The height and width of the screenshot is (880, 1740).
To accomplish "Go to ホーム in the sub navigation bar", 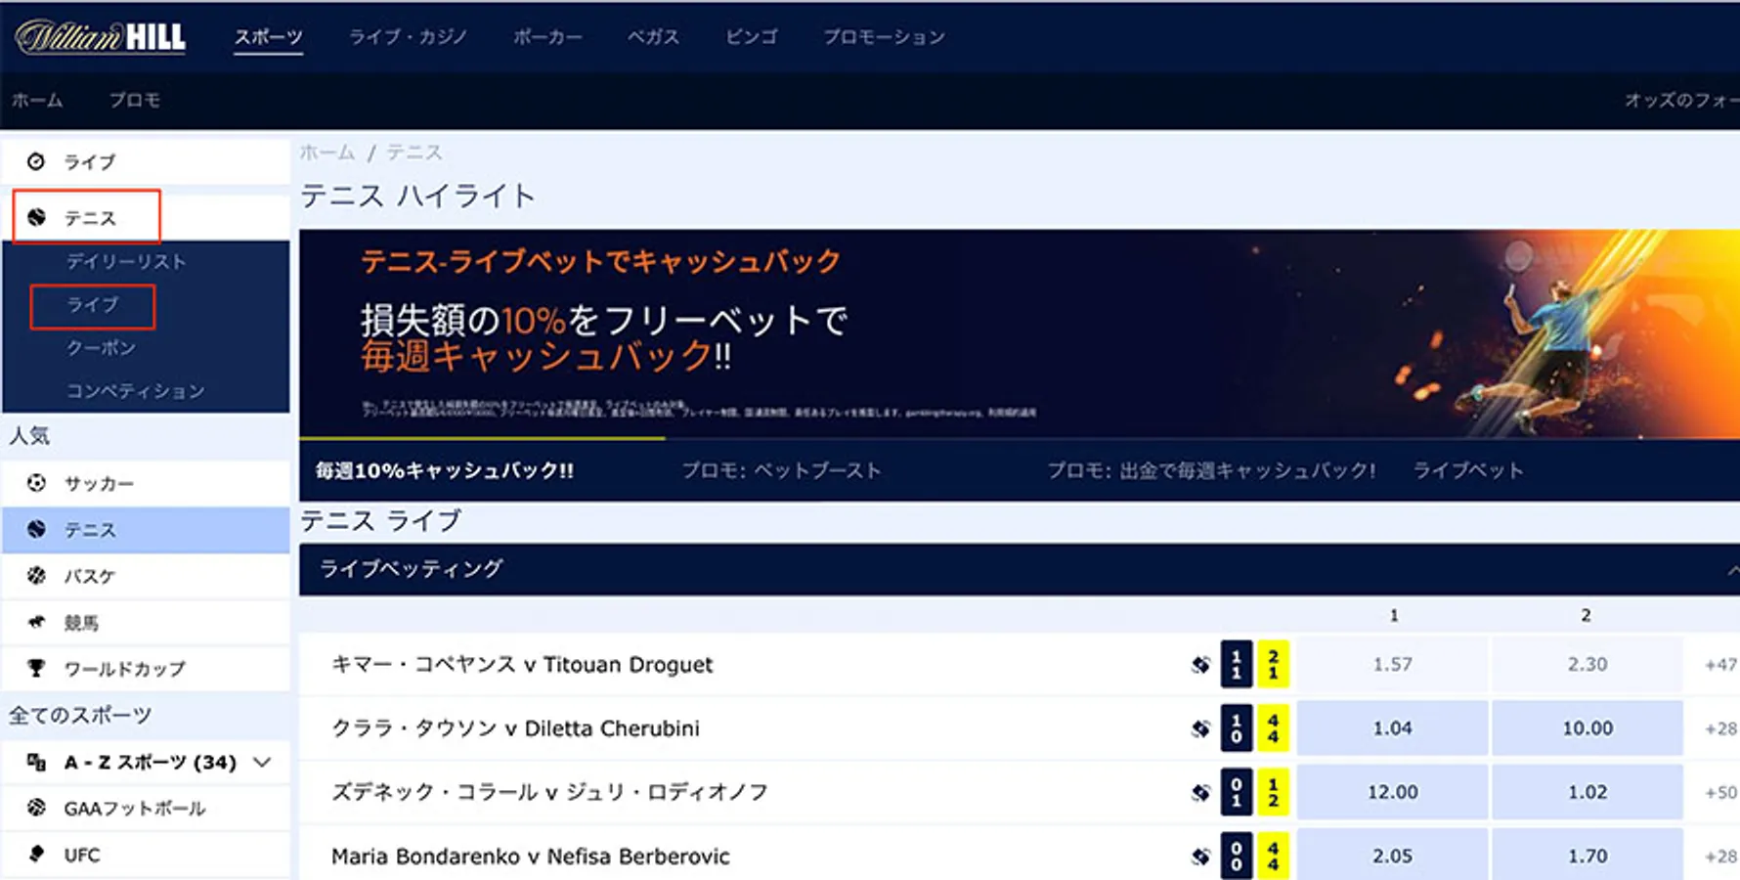I will 37,100.
